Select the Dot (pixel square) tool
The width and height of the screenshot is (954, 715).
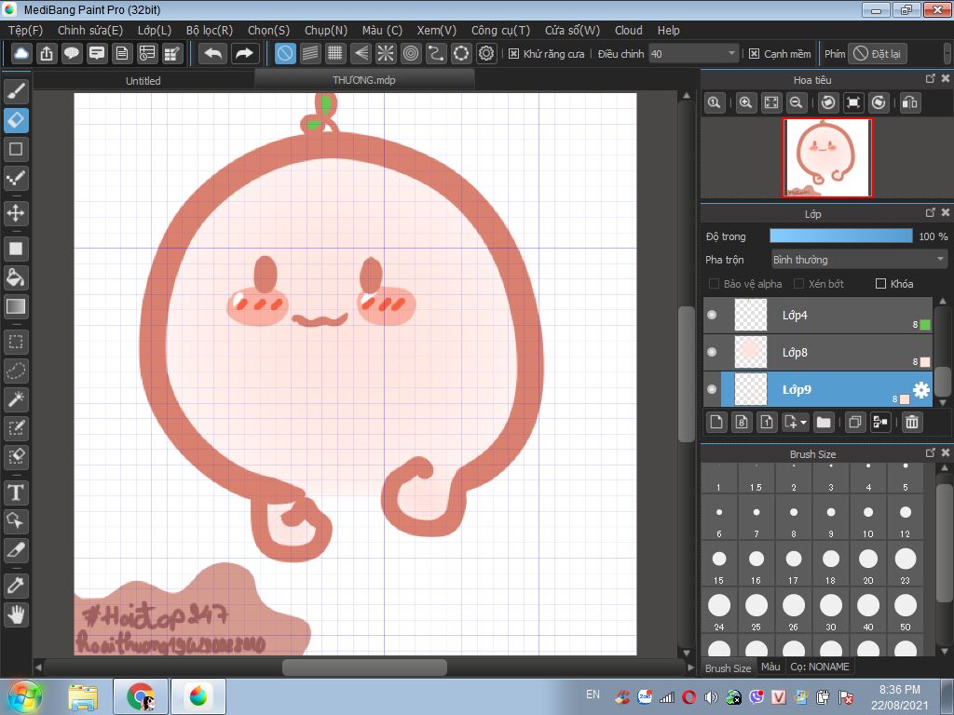point(16,149)
